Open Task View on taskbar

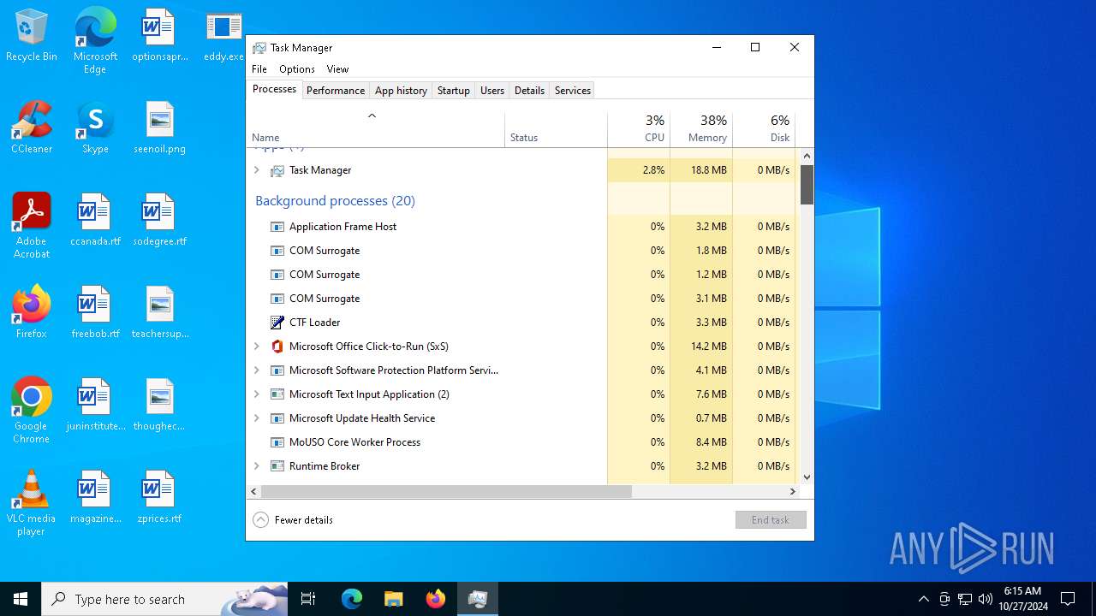tap(308, 599)
